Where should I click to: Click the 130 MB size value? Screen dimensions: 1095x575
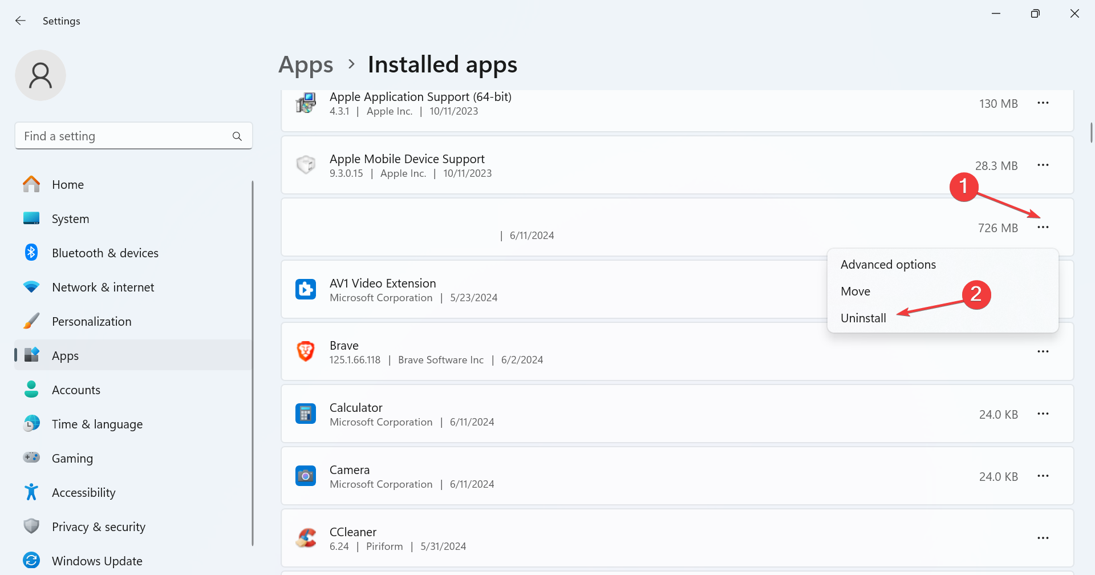(999, 104)
